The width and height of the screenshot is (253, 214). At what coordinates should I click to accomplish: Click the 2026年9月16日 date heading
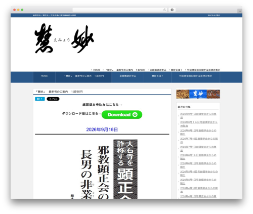[x=102, y=130]
